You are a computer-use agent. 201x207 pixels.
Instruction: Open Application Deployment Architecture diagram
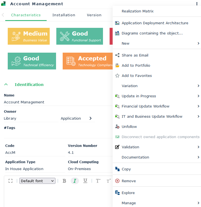(x=155, y=23)
